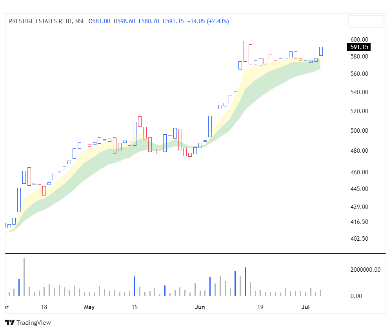Select the high value 598.60
Image resolution: width=391 pixels, height=331 pixels.
[x=126, y=21]
